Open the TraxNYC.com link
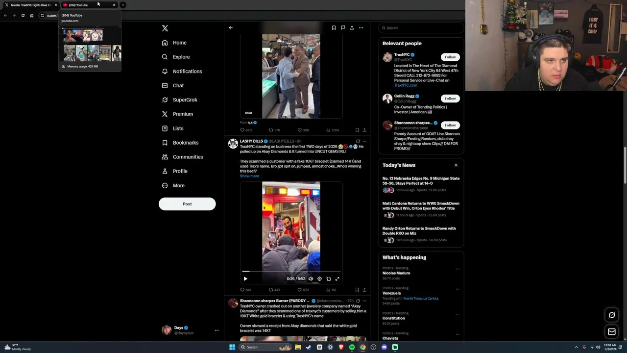This screenshot has height=353, width=627. [406, 85]
